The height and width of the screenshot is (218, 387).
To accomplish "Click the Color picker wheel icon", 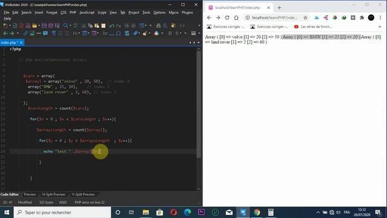I will click(157, 33).
